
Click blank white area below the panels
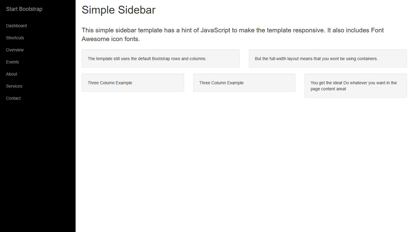(x=242, y=166)
